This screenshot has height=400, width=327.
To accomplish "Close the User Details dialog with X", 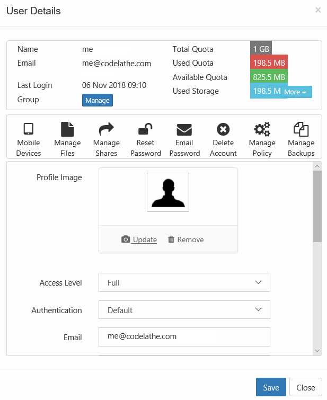I will coord(317,10).
